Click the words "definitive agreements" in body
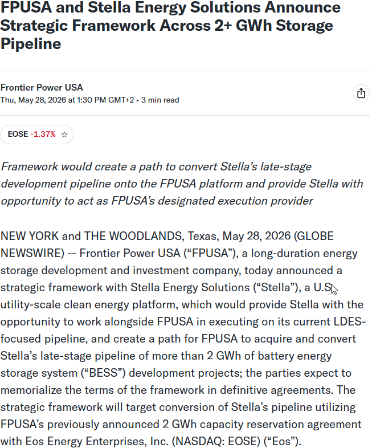This screenshot has width=372, height=448. click(x=277, y=390)
